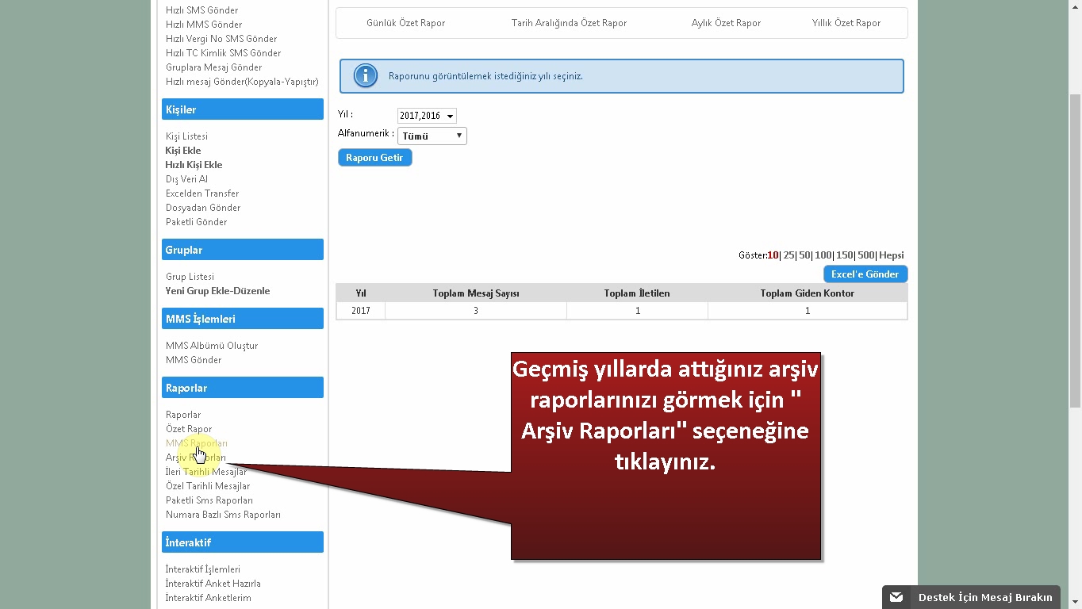Open MMS Albümü Oluştur link

pos(212,346)
